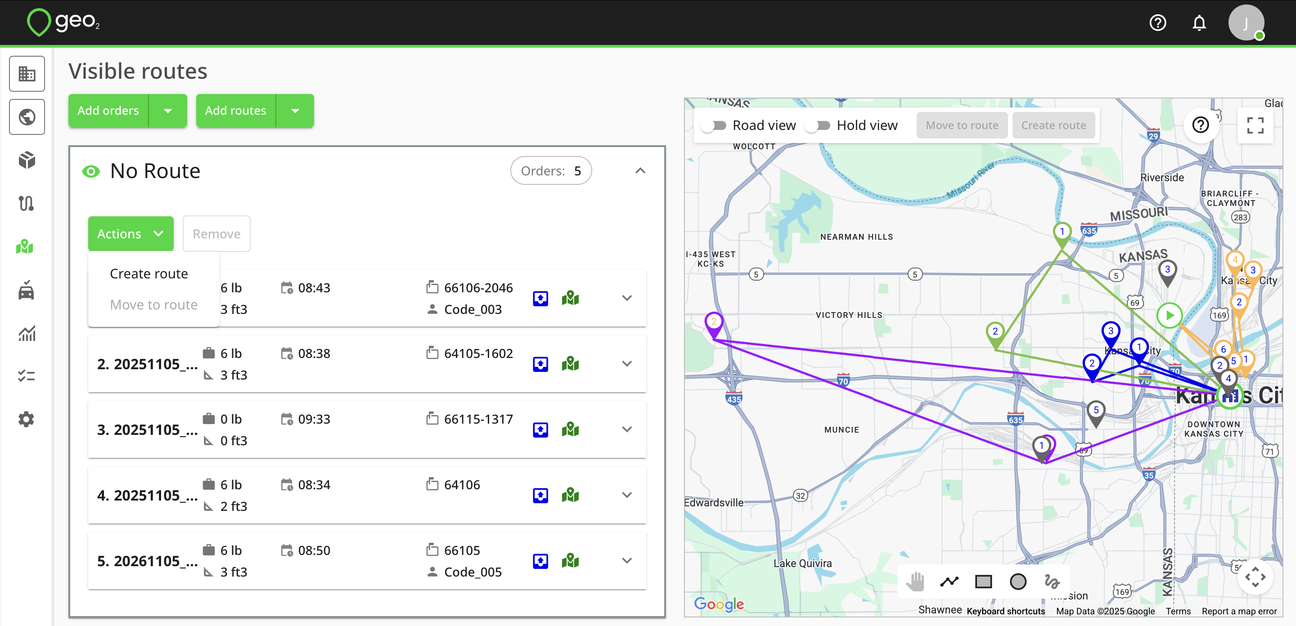Screen dimensions: 1296x626
Task: Open Keyboard shortcuts on the map
Action: click(1006, 611)
